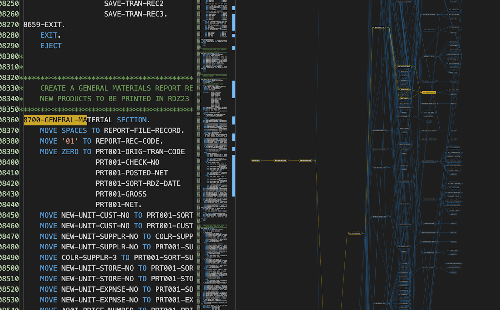
Task: Open the 7300-BALANCE-PRICE1 node
Action: (x=429, y=252)
